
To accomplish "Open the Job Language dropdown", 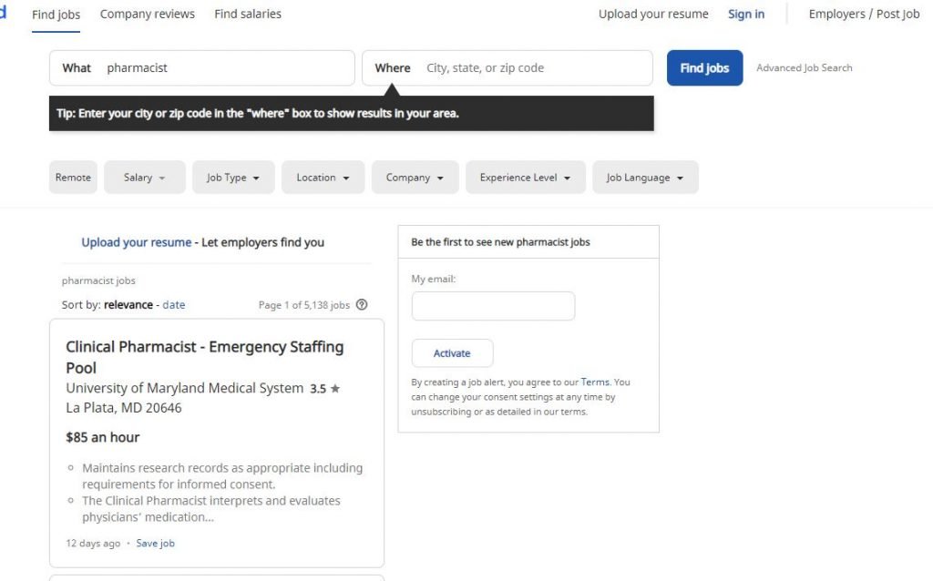I will pos(645,178).
